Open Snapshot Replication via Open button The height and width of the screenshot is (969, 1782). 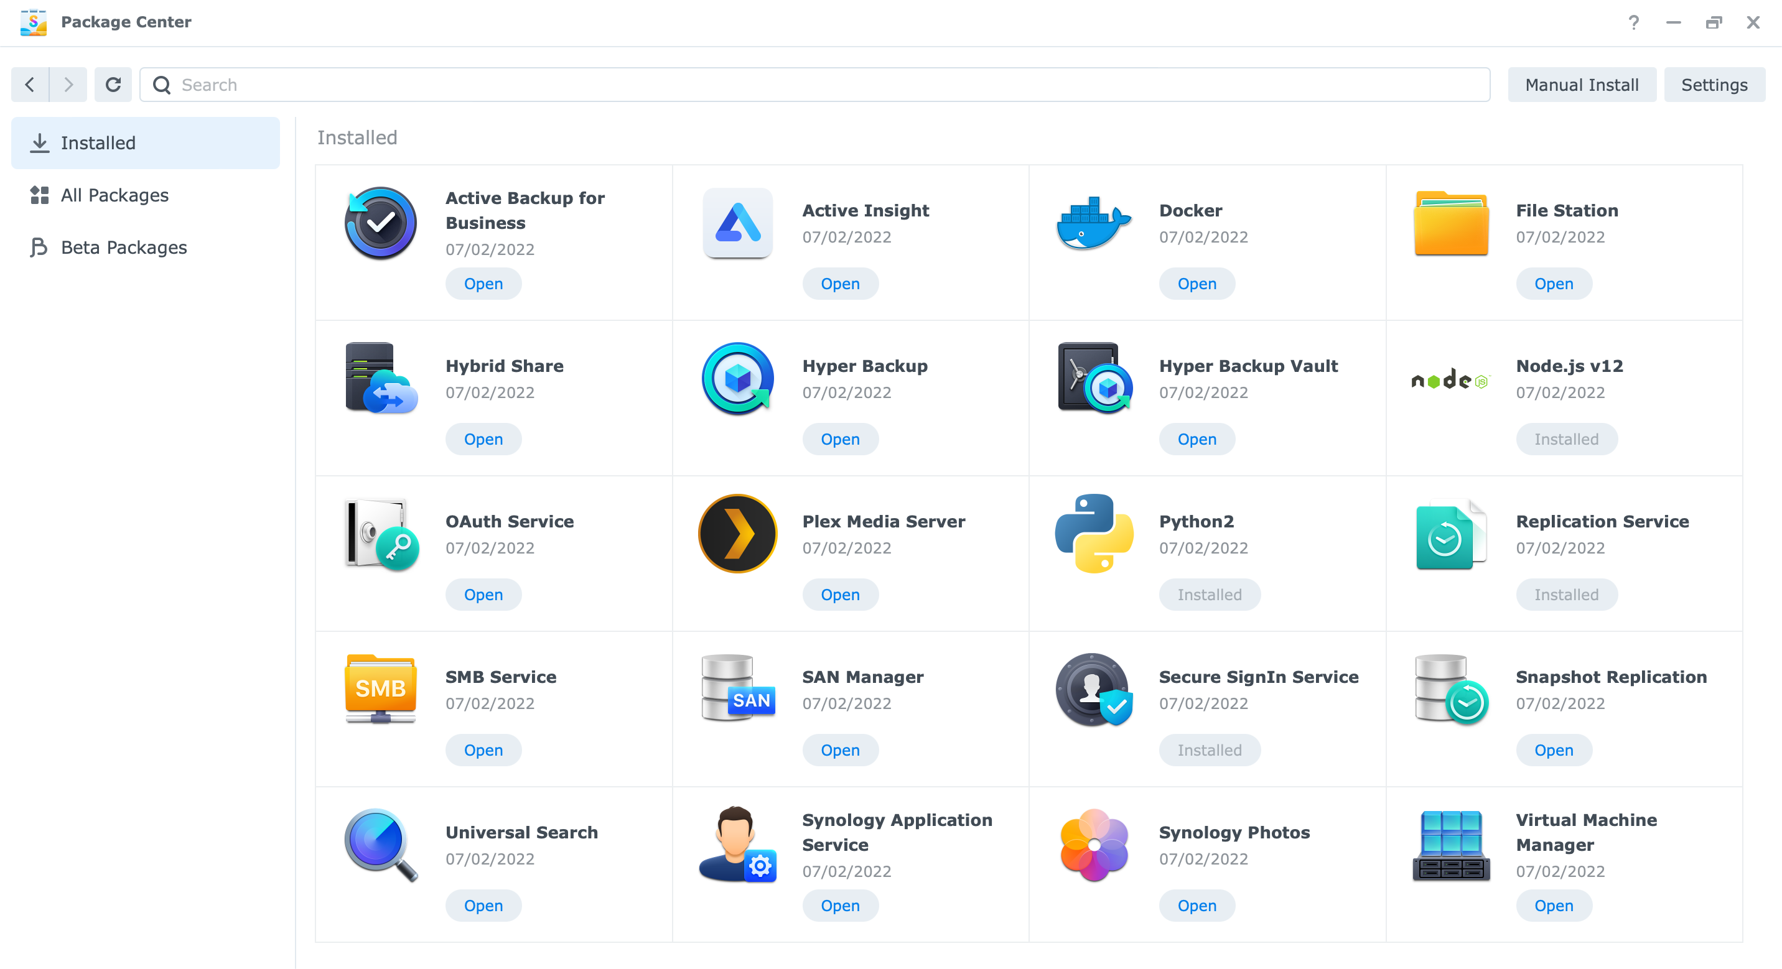[1554, 751]
